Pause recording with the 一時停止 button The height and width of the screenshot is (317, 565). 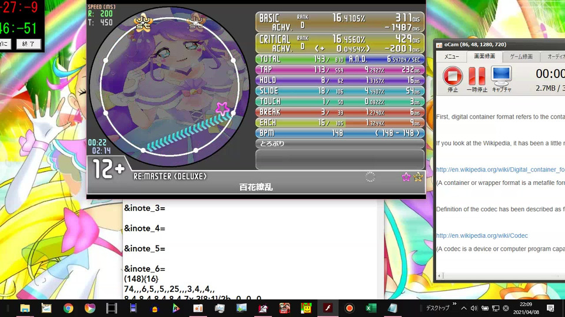[x=477, y=76]
